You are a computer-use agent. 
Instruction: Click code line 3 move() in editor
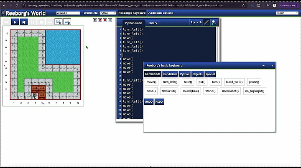coord(128,38)
